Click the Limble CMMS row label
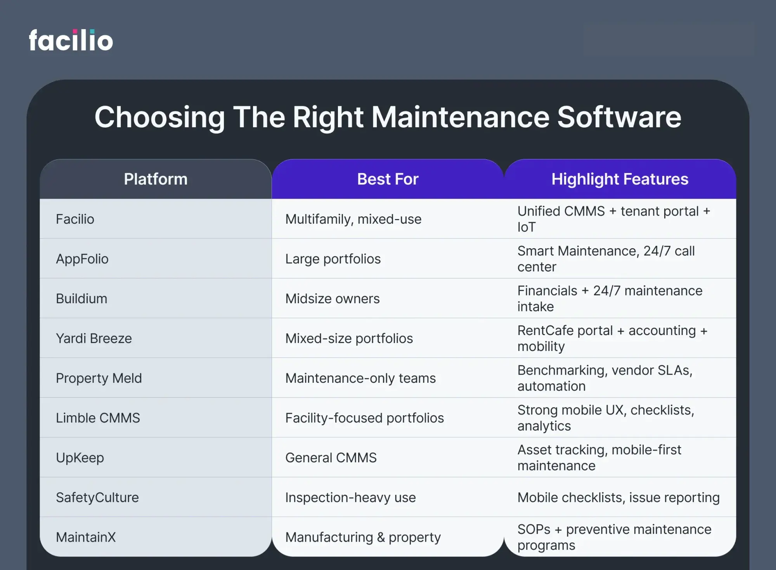This screenshot has width=776, height=570. click(98, 418)
